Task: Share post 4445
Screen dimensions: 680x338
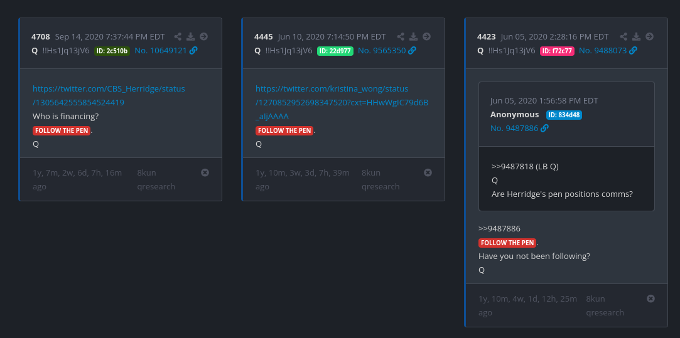Action: [x=401, y=37]
